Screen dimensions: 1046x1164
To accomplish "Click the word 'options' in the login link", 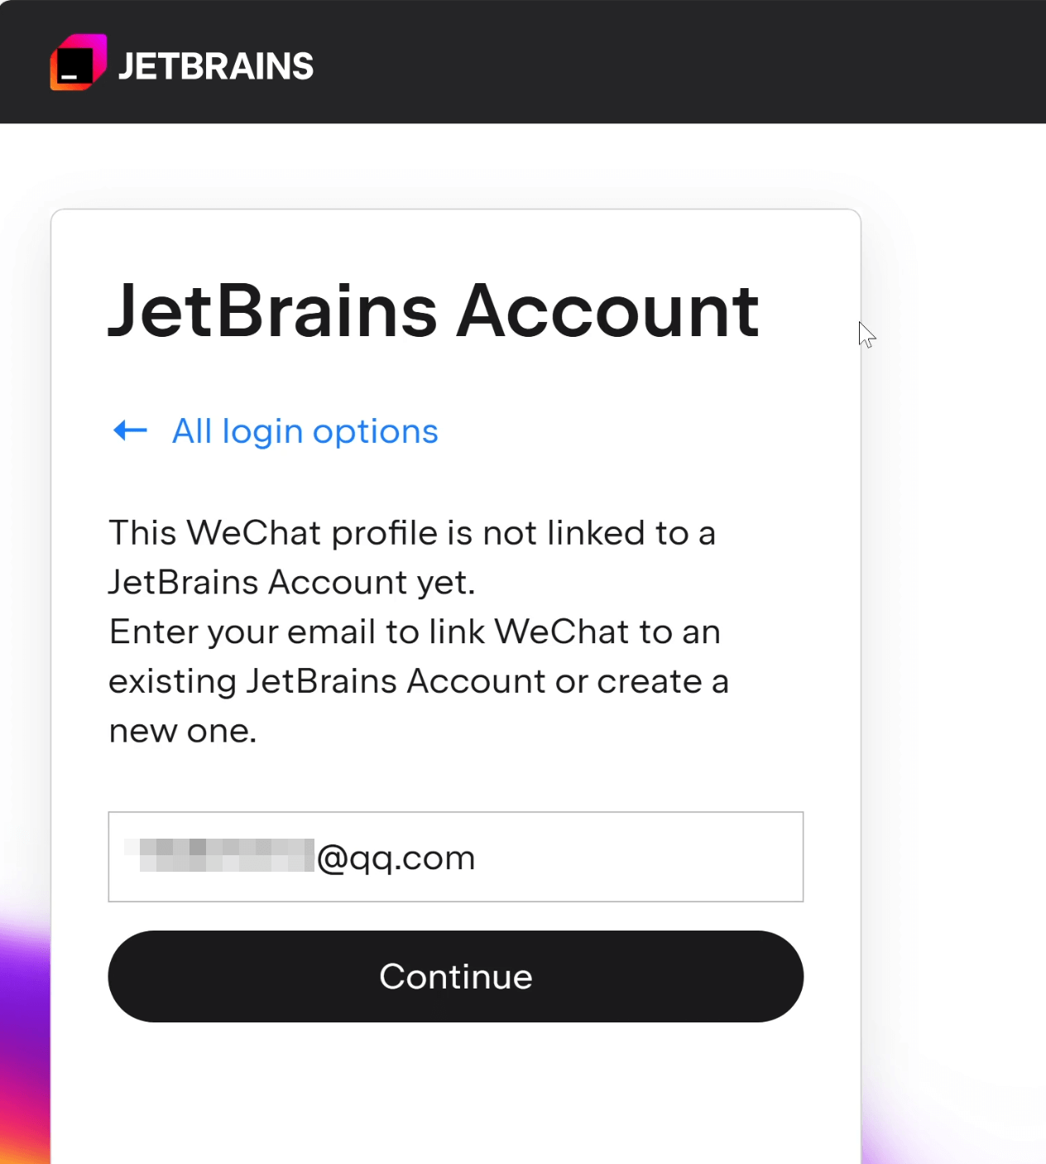I will pos(376,432).
